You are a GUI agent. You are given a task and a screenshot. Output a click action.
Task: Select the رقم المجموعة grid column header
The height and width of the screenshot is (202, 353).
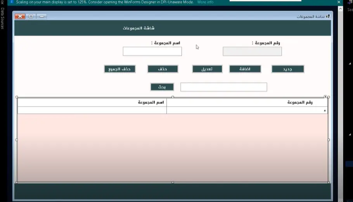pos(247,102)
